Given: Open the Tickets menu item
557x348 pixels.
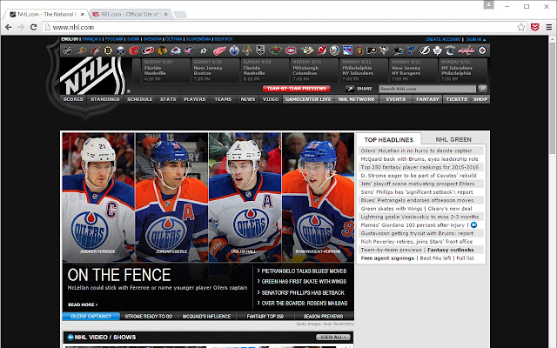Looking at the screenshot, I should click(456, 99).
